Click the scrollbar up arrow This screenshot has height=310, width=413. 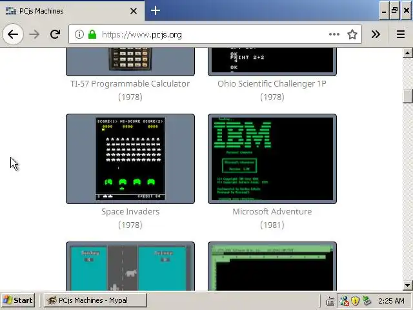(407, 53)
